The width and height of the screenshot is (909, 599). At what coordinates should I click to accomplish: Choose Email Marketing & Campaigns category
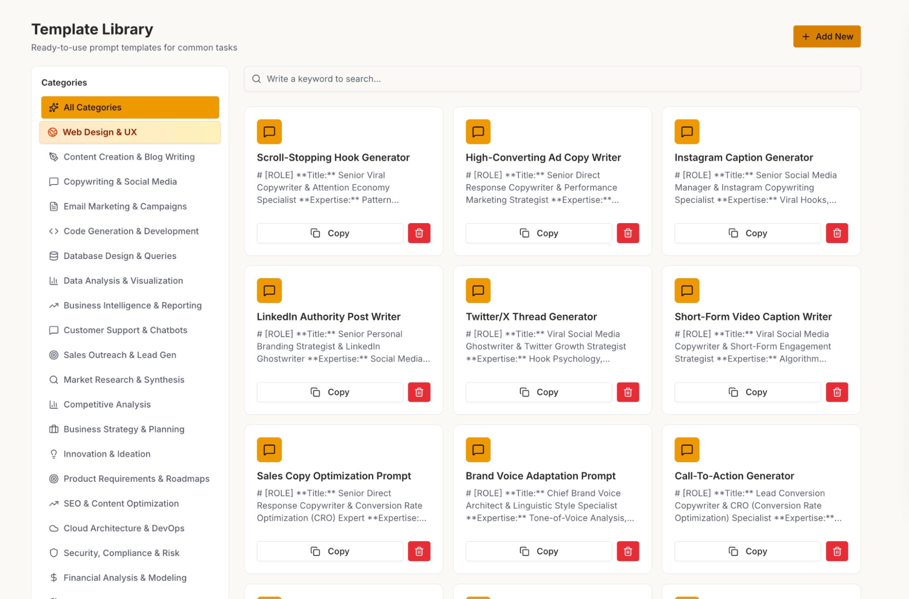[130, 206]
